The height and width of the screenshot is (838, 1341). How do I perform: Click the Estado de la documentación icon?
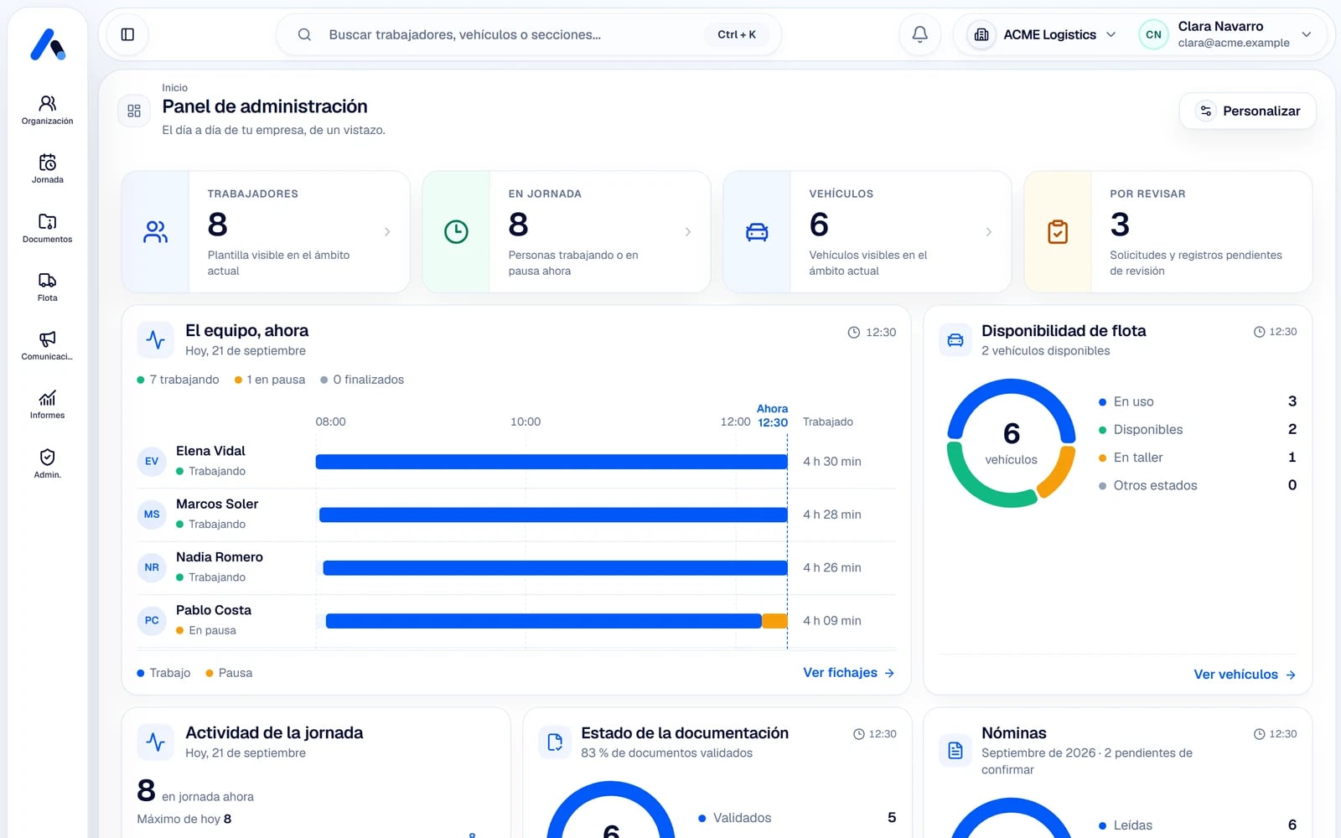(555, 742)
